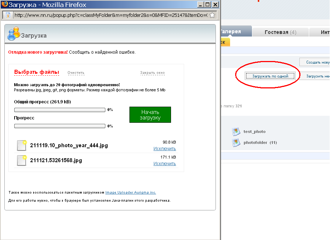Minimize the Загрузка Firefox window

tap(201, 4)
